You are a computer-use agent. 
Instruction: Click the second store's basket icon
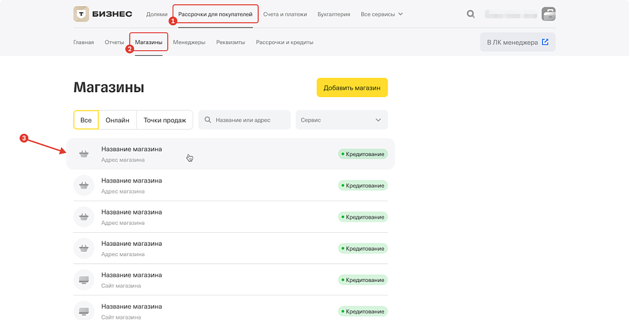84,185
